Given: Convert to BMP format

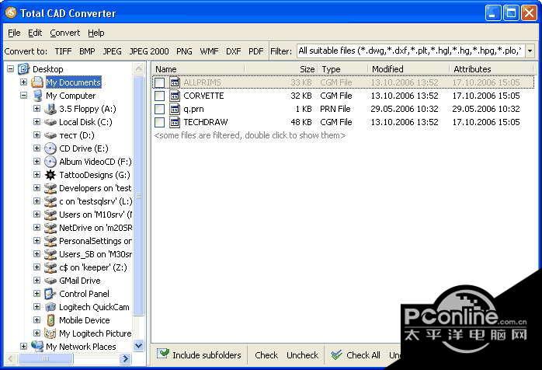Looking at the screenshot, I should (x=87, y=51).
